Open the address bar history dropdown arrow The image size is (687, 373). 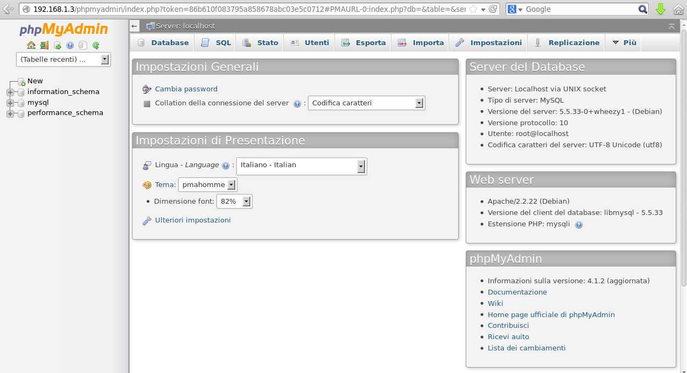(x=483, y=10)
